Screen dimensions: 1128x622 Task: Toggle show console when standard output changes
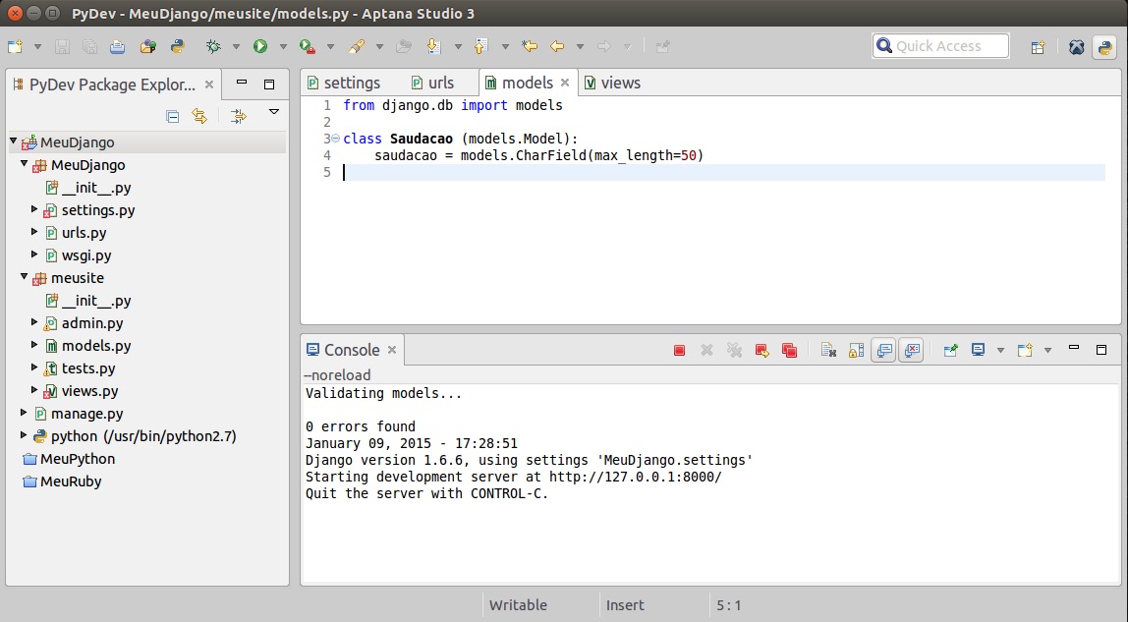[883, 350]
